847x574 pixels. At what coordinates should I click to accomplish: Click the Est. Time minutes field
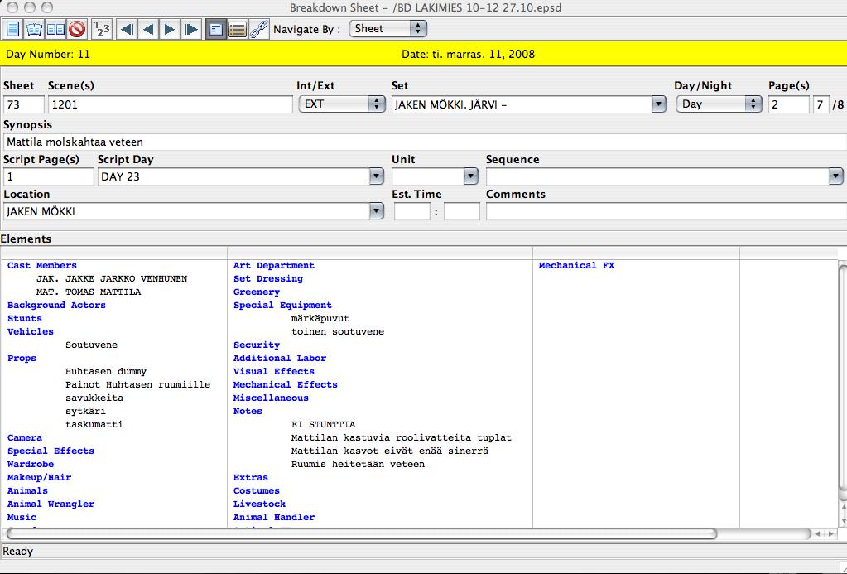(x=462, y=211)
